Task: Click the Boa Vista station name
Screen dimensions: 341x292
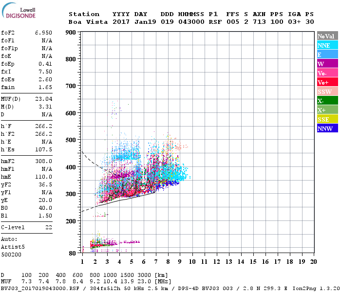Action: click(88, 22)
